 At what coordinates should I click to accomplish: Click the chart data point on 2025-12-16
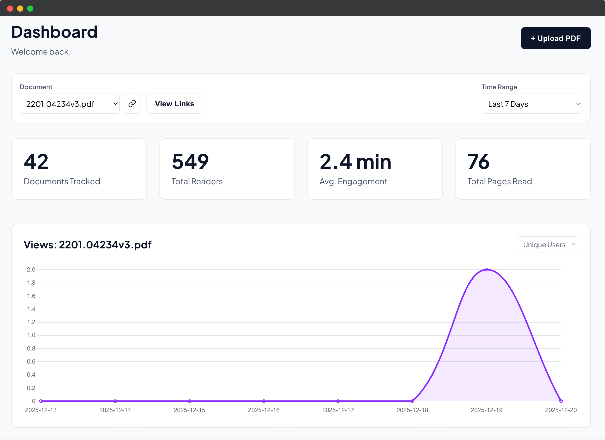click(x=264, y=401)
